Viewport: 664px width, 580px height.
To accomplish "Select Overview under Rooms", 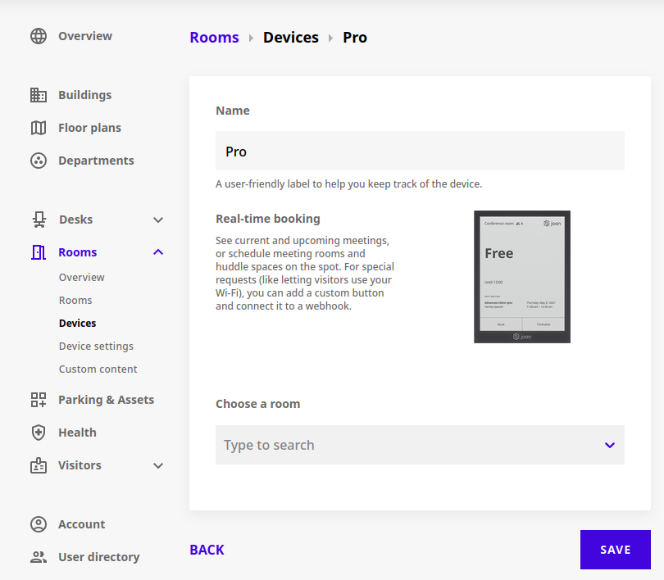I will (82, 278).
